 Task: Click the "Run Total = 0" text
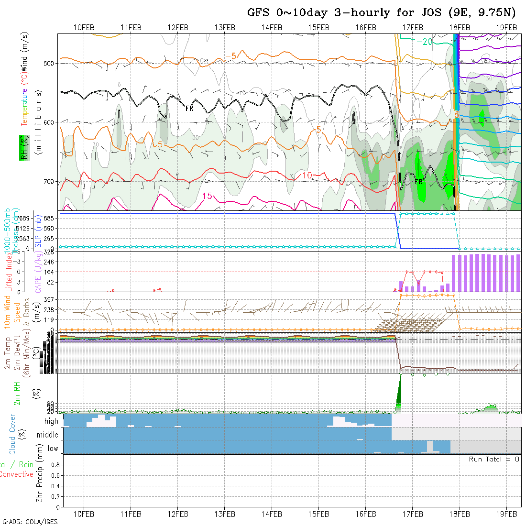(x=494, y=459)
